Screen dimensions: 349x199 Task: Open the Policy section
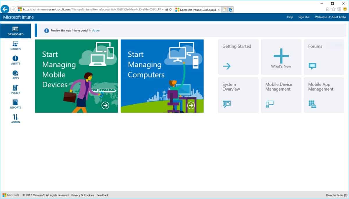(x=16, y=89)
